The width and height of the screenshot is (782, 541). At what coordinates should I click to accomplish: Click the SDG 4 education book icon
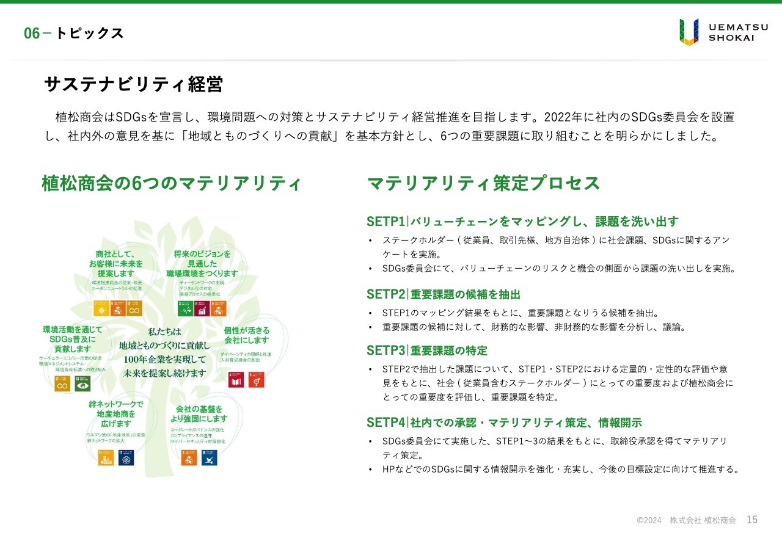[236, 380]
